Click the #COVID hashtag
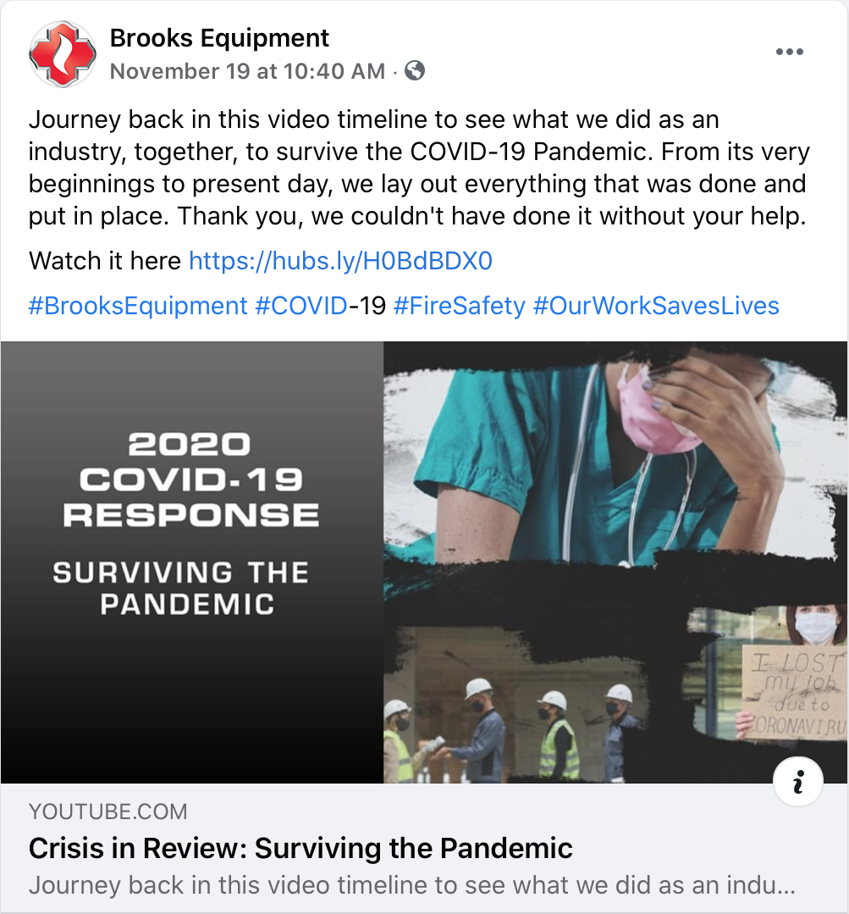This screenshot has height=914, width=849. click(301, 306)
